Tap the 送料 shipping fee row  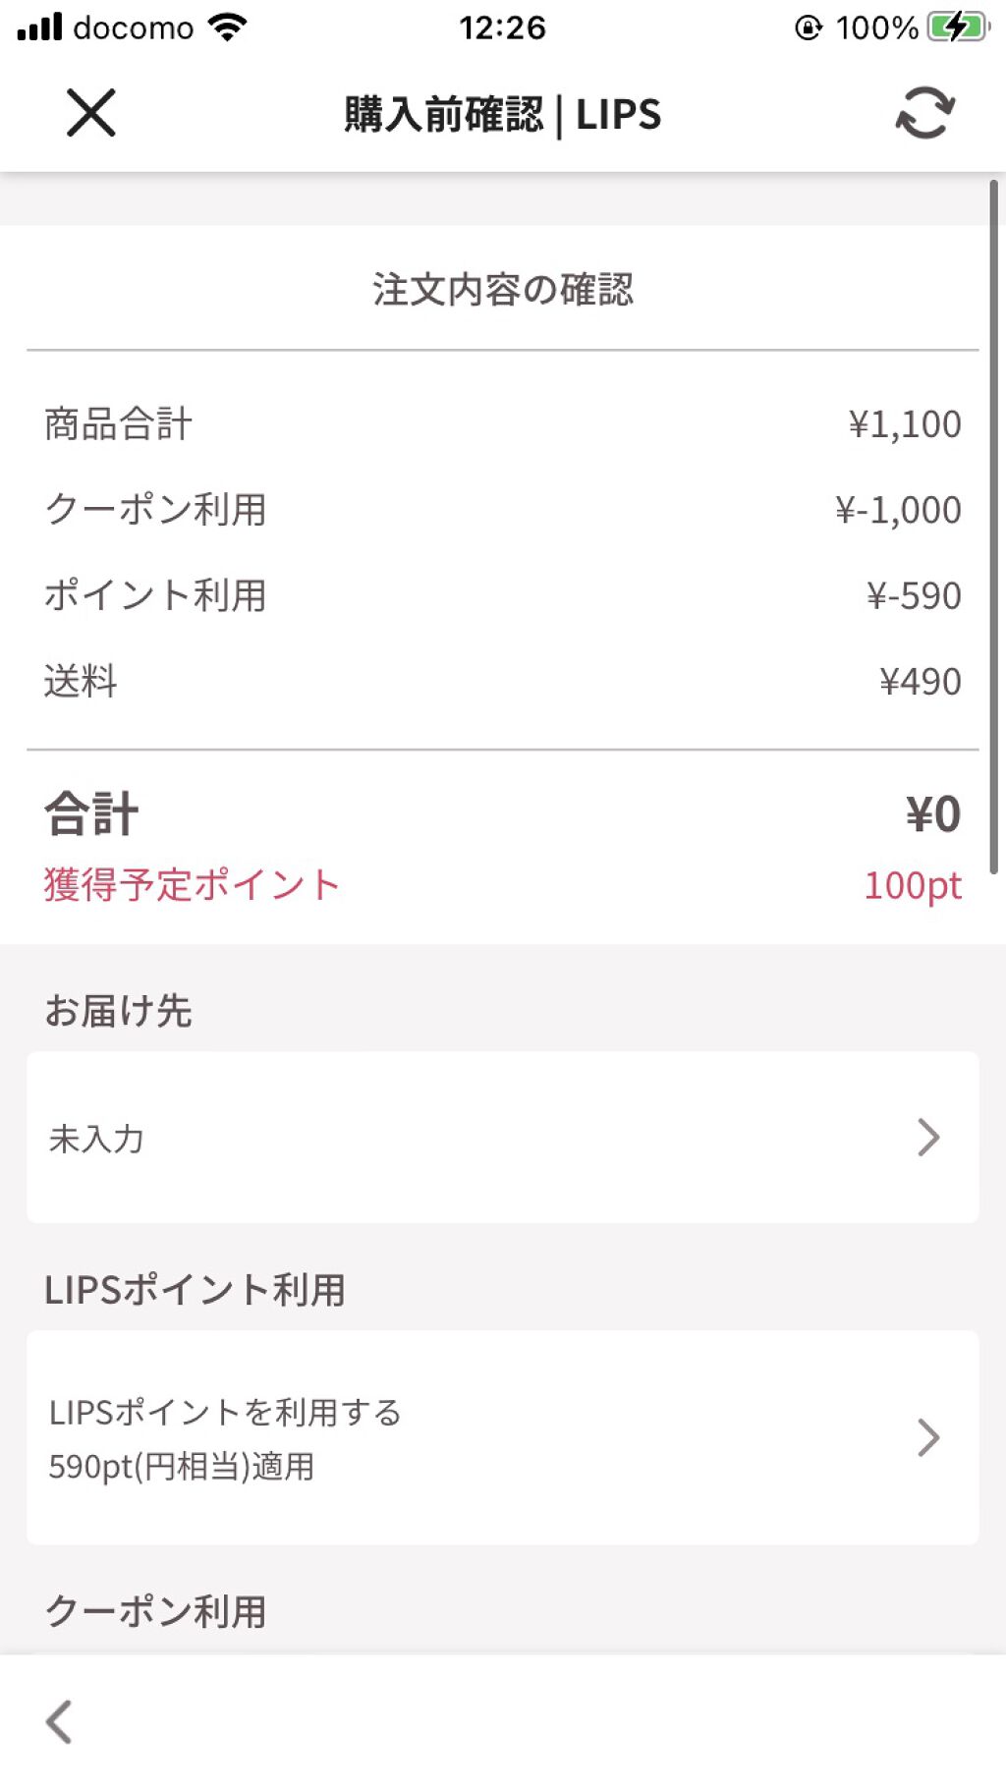[502, 681]
